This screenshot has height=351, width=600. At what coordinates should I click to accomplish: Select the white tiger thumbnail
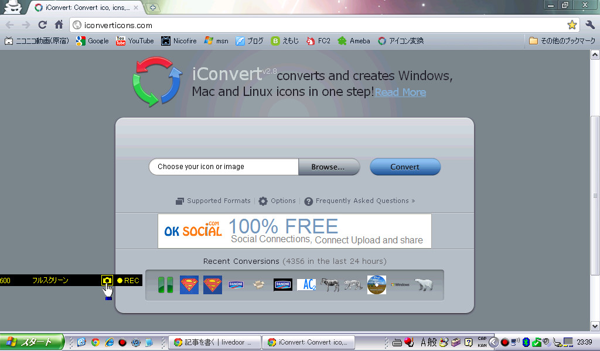tap(353, 285)
